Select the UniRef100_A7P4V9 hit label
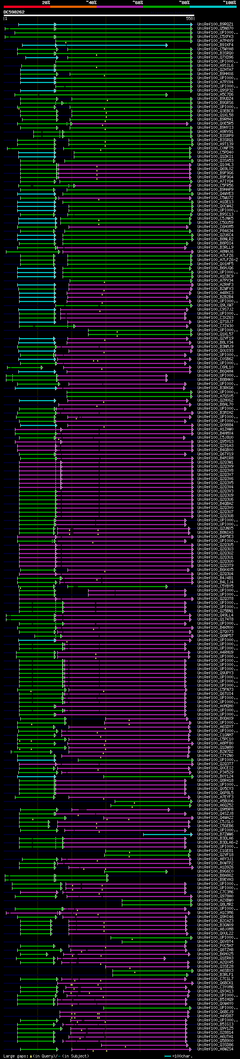This screenshot has height=1059, width=240. point(215,41)
